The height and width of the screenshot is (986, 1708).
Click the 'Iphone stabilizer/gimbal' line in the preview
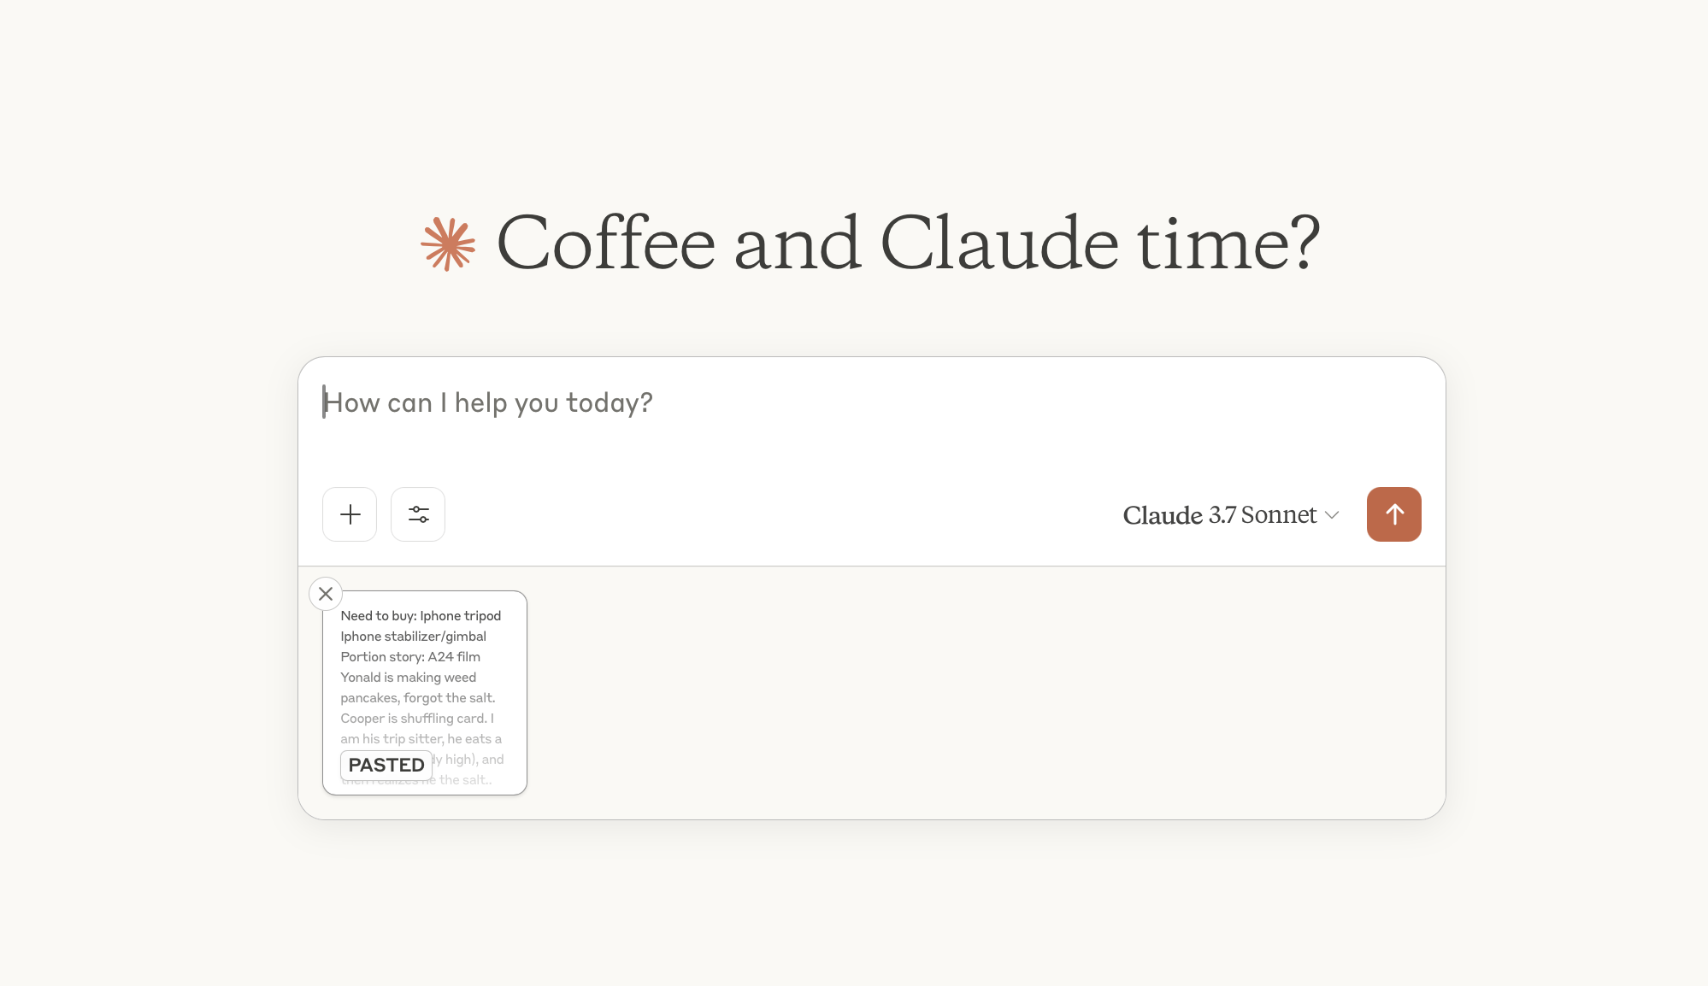tap(413, 637)
